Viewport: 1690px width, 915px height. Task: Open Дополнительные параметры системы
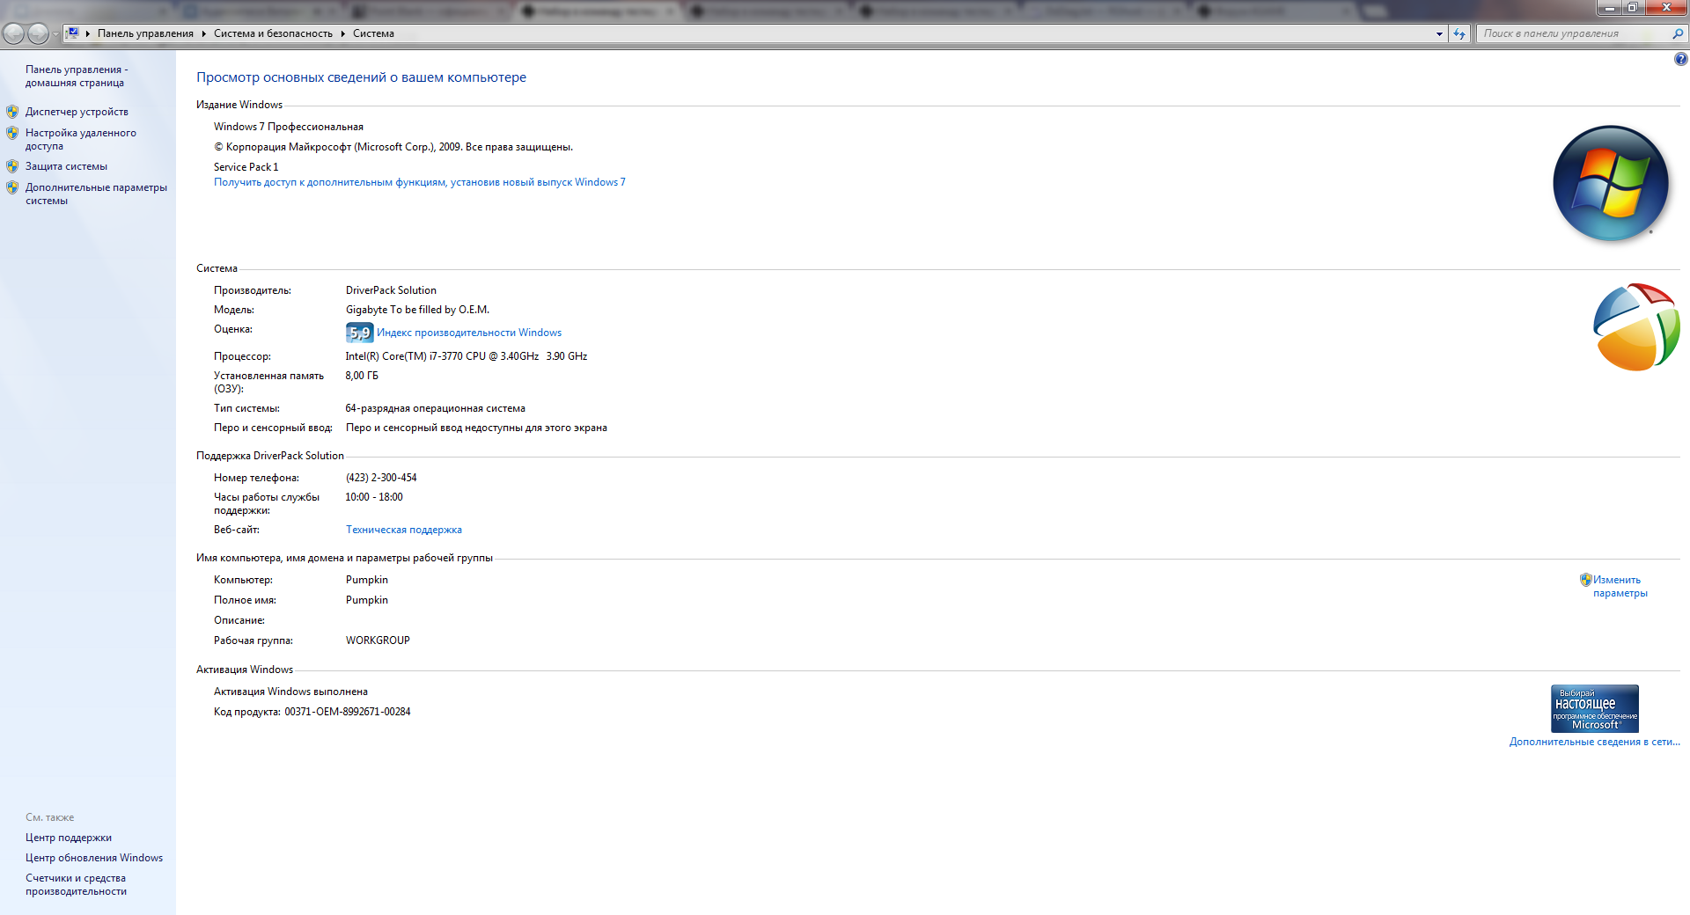(x=96, y=194)
